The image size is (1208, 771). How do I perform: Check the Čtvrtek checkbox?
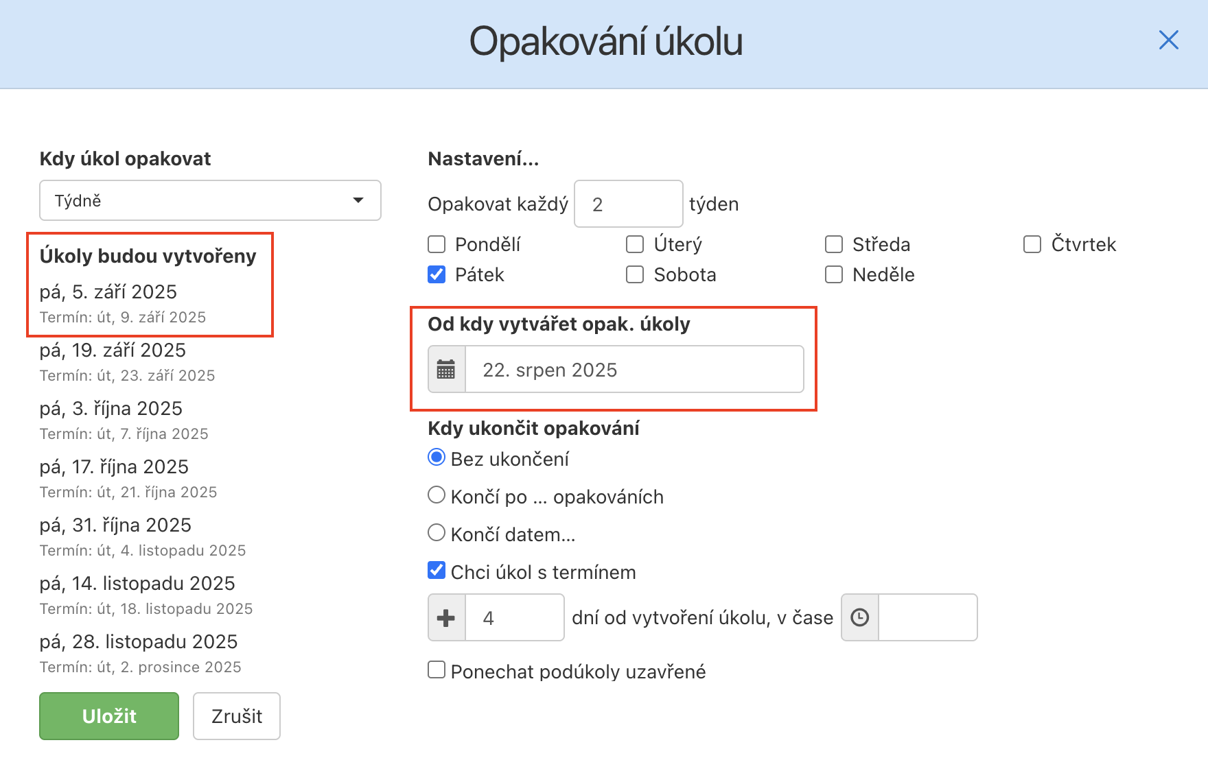(1032, 244)
